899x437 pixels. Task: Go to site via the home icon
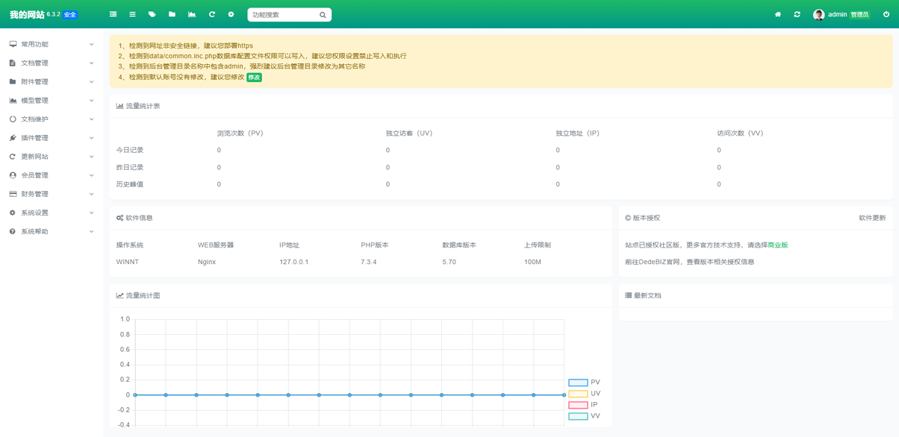(x=778, y=14)
